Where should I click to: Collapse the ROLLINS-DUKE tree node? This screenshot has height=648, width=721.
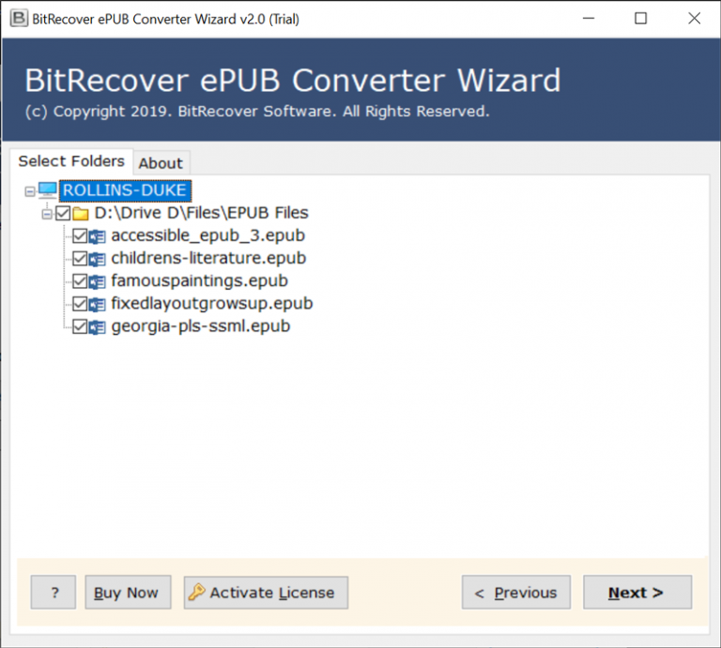30,191
